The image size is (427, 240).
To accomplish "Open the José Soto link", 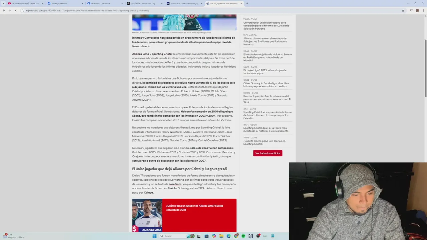I will click(175, 184).
